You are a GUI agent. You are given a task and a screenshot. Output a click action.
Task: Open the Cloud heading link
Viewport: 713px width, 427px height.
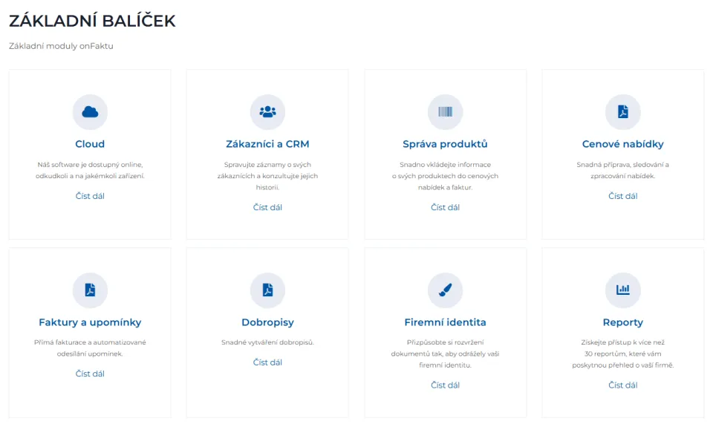(90, 144)
